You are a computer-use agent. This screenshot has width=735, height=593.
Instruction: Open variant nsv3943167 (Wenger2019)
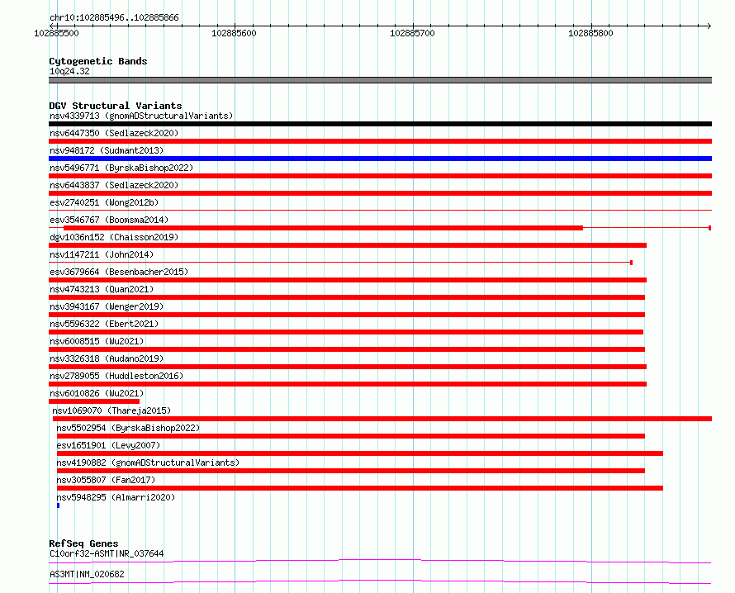click(x=107, y=306)
